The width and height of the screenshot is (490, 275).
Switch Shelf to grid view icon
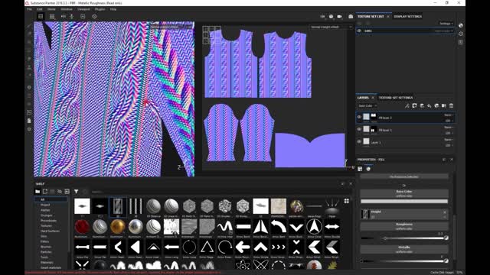[x=347, y=201]
